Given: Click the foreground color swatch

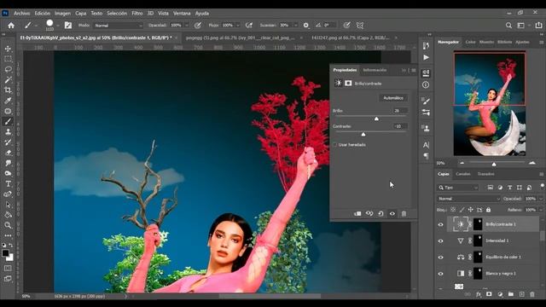Looking at the screenshot, I should (x=5, y=253).
